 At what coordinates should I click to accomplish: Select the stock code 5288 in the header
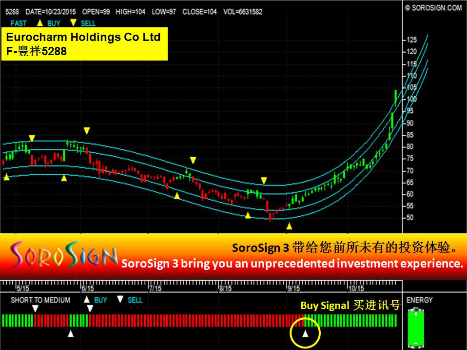[12, 12]
